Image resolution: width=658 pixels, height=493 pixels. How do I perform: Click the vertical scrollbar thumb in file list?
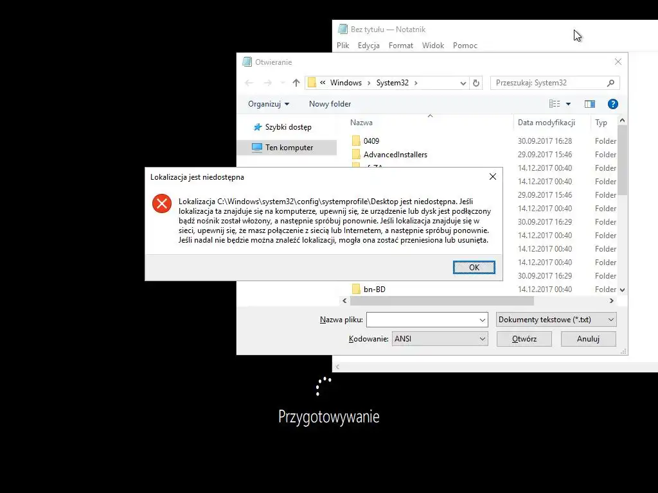[x=622, y=160]
